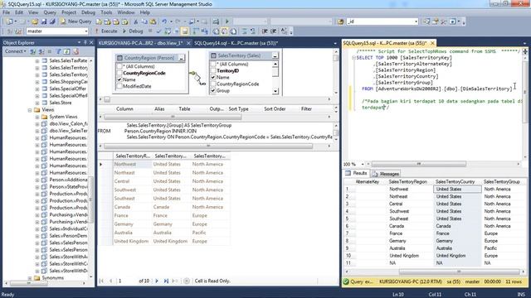Click the Disconnect icon in Object Explorer
This screenshot has height=298, width=531.
(41, 51)
